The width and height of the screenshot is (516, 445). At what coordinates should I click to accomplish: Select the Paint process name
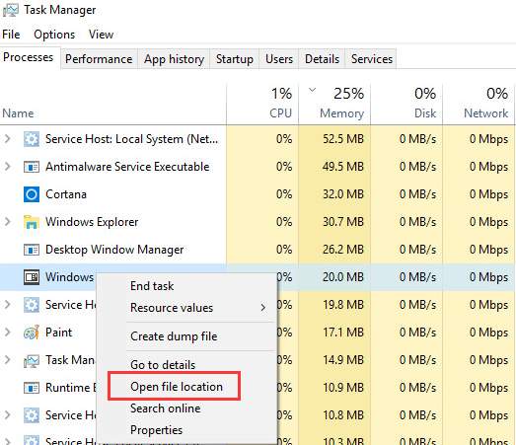[x=58, y=333]
